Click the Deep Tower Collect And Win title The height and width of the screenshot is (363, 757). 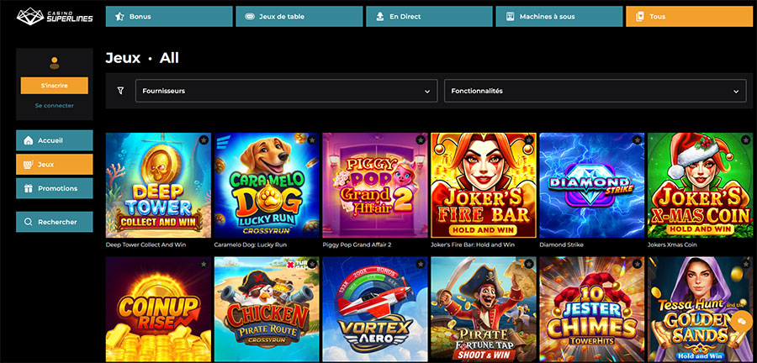(x=146, y=245)
